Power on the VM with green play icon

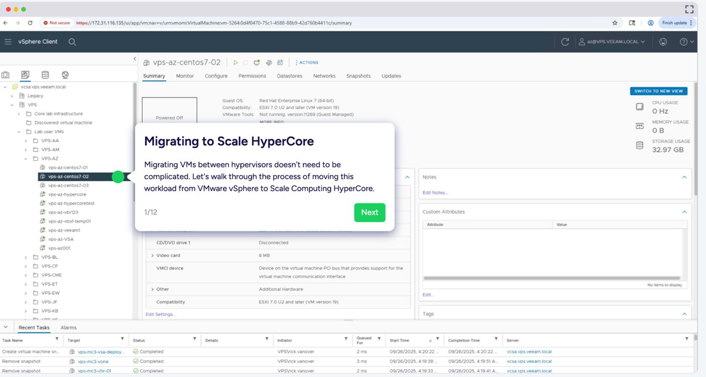235,63
